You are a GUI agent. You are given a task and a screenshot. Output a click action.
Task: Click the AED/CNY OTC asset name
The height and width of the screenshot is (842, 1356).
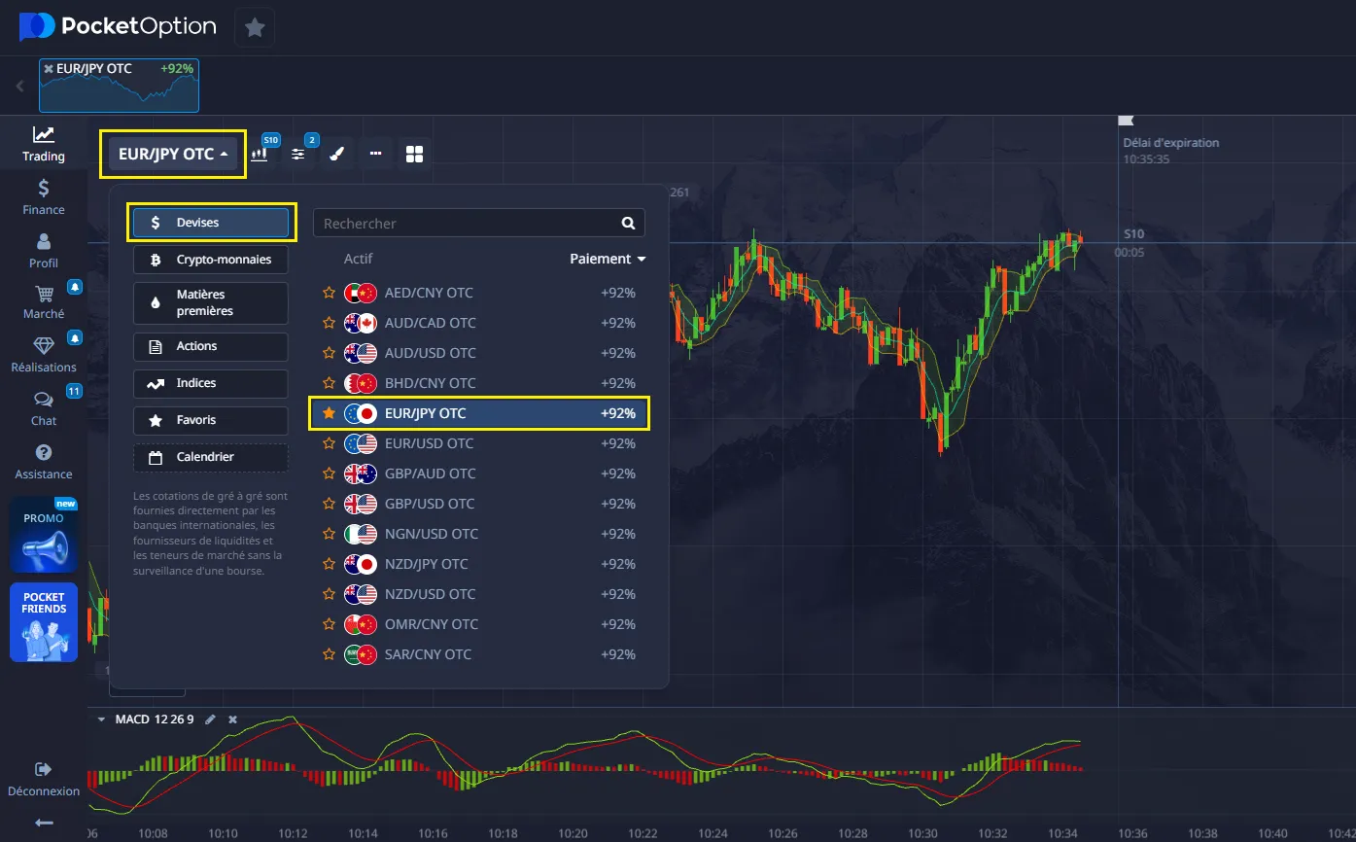pyautogui.click(x=429, y=293)
